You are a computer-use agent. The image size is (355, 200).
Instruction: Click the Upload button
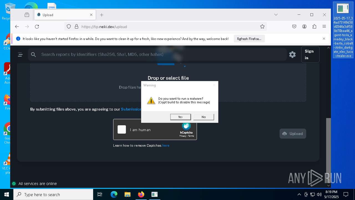pos(293,134)
